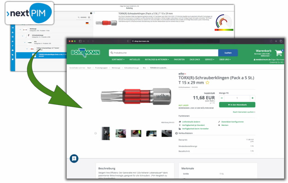The height and width of the screenshot is (183, 288).
Task: Select the filter icon in the nextPIM sidebar
Action: tap(12, 46)
